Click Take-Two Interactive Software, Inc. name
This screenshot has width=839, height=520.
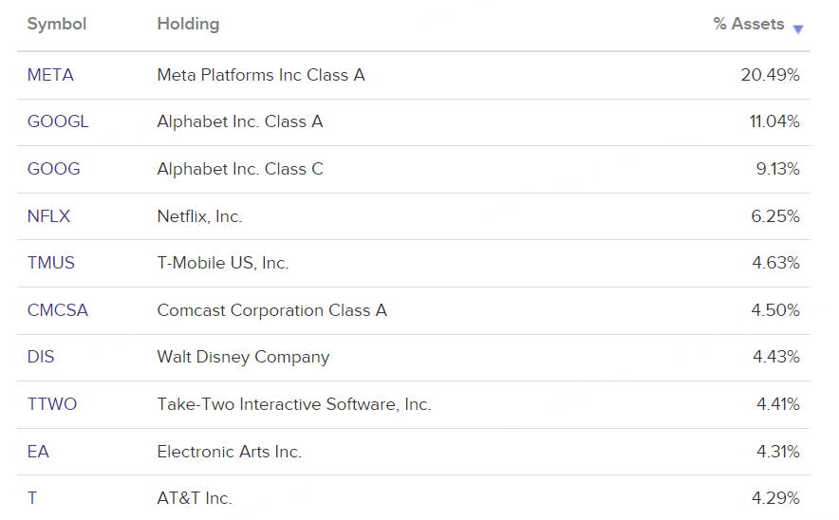coord(294,404)
